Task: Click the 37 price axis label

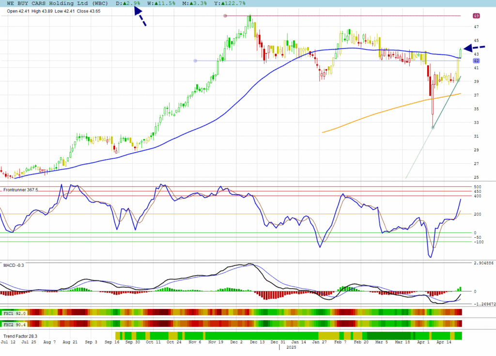Action: (477, 95)
